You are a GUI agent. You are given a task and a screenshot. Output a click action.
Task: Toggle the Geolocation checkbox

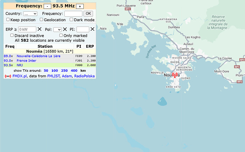[x=41, y=20]
